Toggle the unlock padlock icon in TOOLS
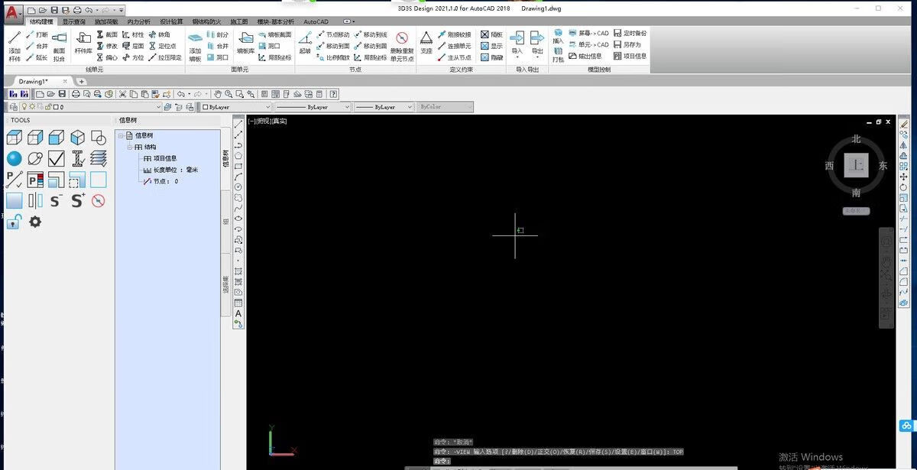The width and height of the screenshot is (917, 470). coord(14,222)
